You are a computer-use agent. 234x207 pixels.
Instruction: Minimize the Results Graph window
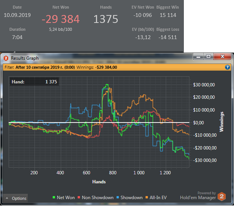coord(198,57)
